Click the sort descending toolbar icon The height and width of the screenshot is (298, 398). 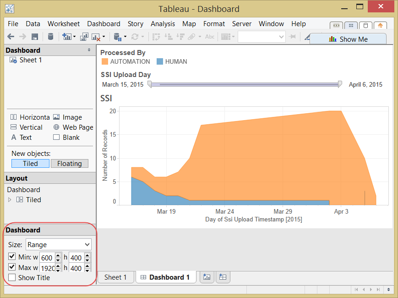coord(180,37)
